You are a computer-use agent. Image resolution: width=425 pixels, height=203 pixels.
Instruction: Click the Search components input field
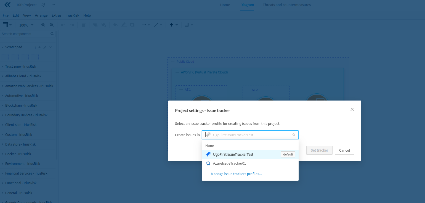25,34
